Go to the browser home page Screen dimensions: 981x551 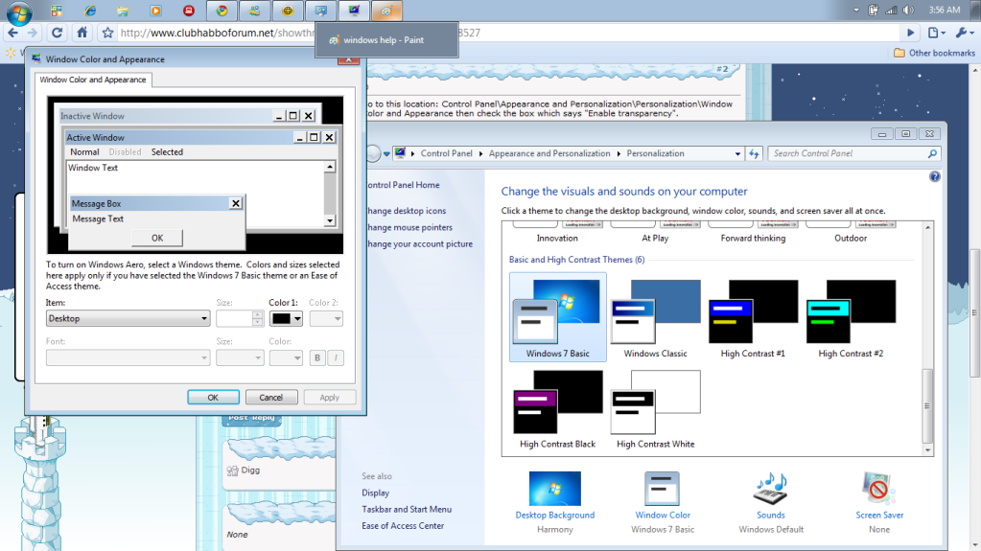[x=82, y=32]
